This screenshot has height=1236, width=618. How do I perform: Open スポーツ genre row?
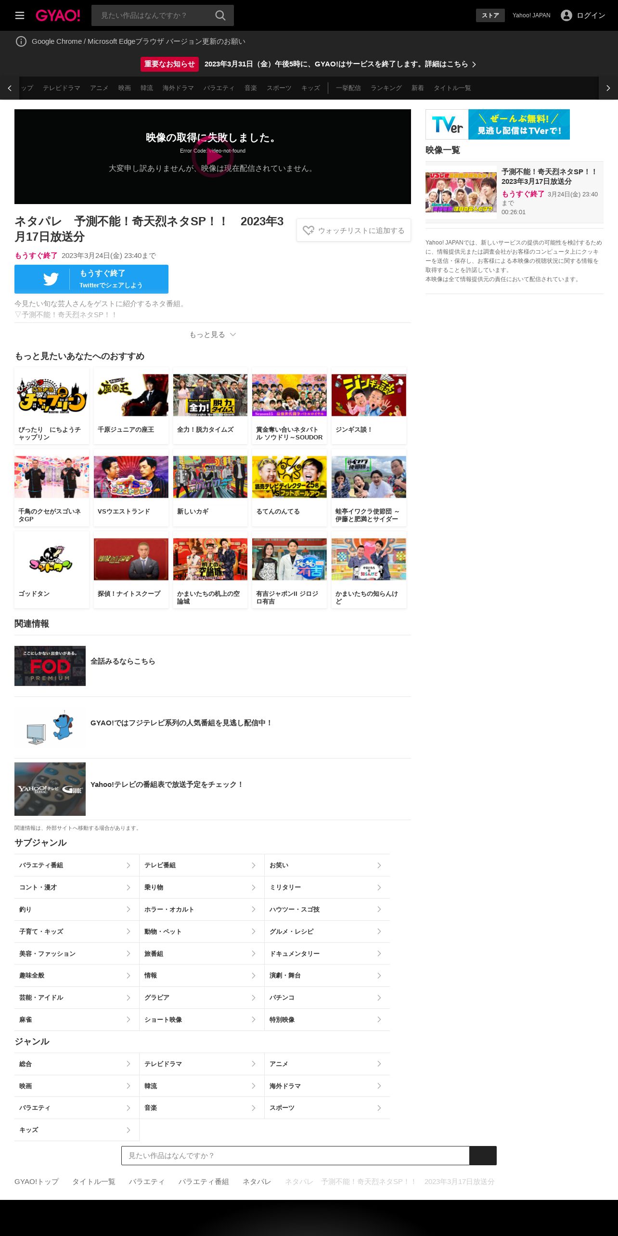[327, 1107]
